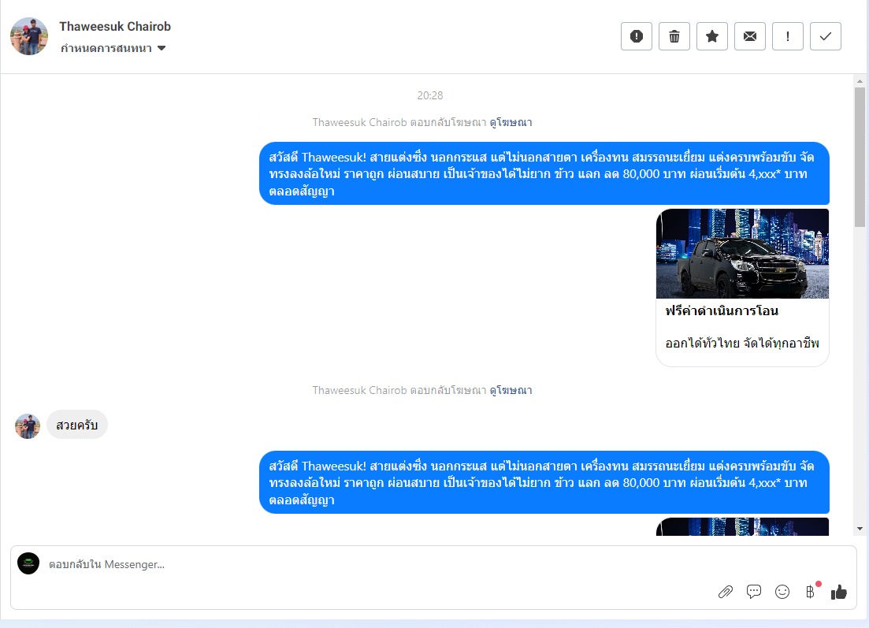This screenshot has height=628, width=869.
Task: Click scrollbar down arrow in chat
Action: [860, 528]
